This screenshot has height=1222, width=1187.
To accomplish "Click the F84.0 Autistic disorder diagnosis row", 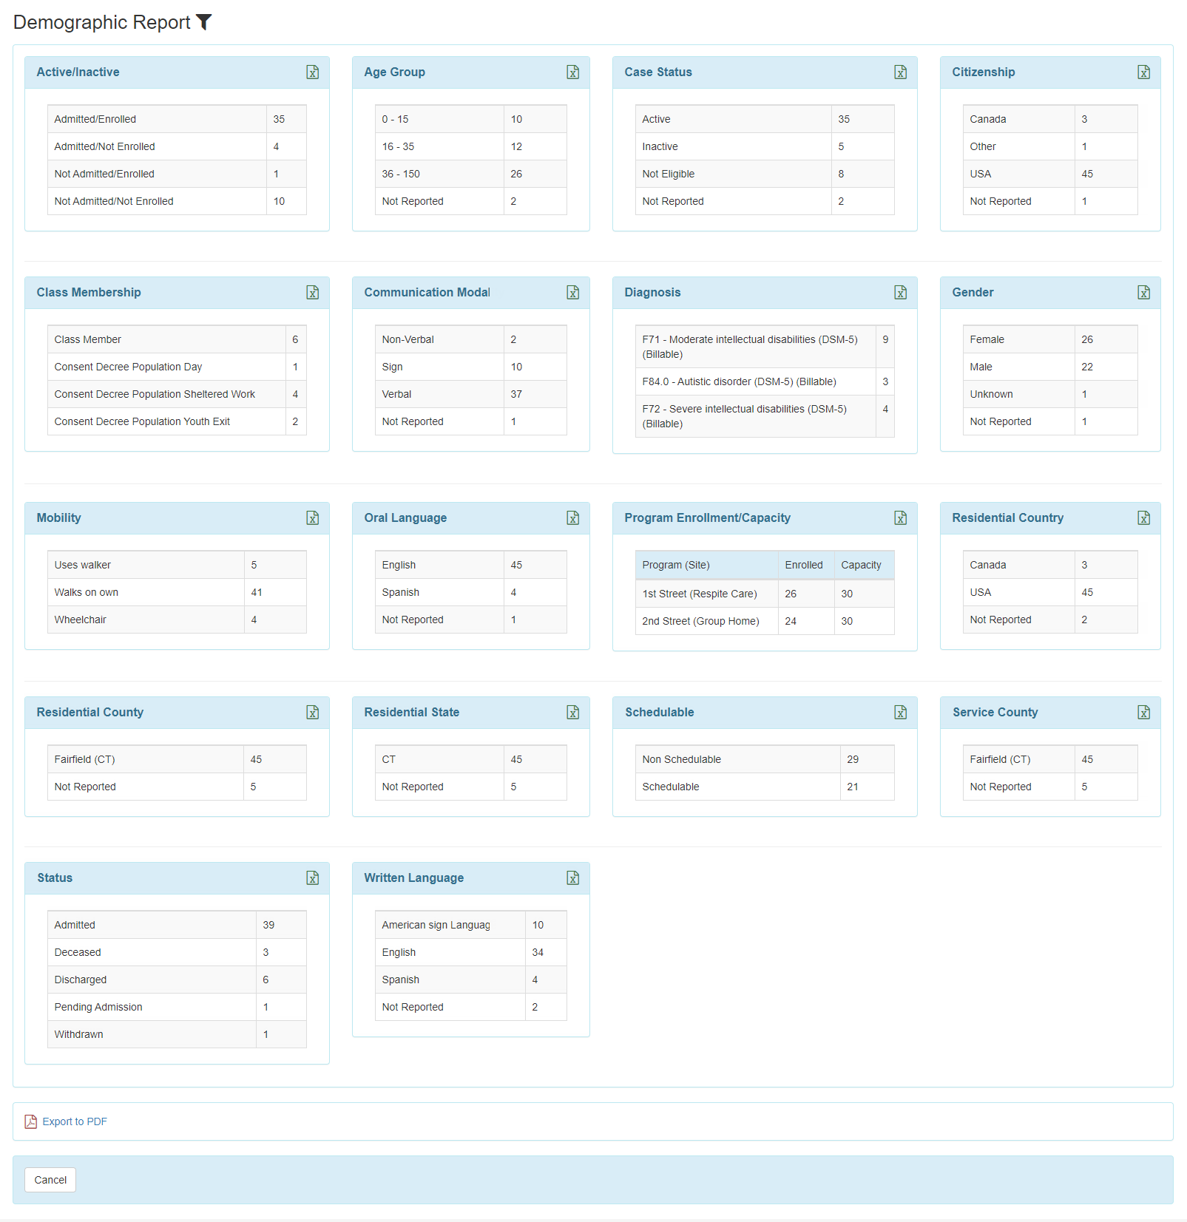I will 765,381.
